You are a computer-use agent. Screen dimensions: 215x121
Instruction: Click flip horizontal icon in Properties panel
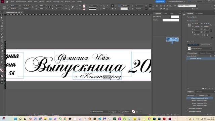204,35
